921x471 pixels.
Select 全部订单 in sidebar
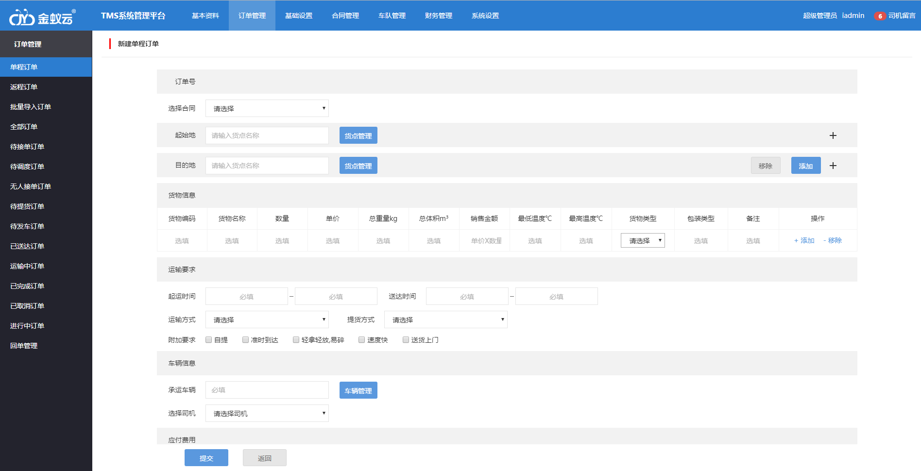tap(46, 127)
